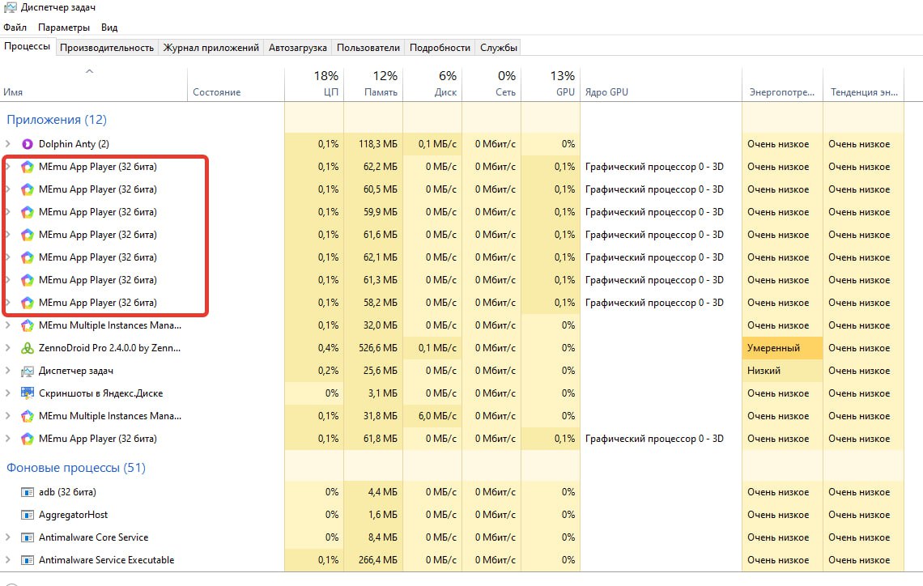
Task: Click the adb (32 бита) process icon
Action: point(27,492)
